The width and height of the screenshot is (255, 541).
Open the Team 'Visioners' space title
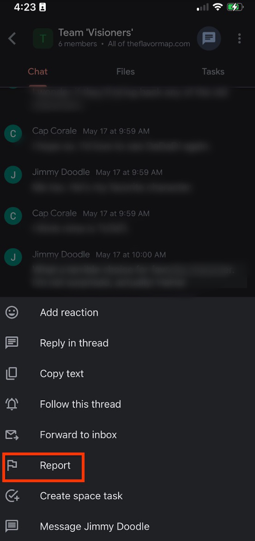(x=96, y=33)
